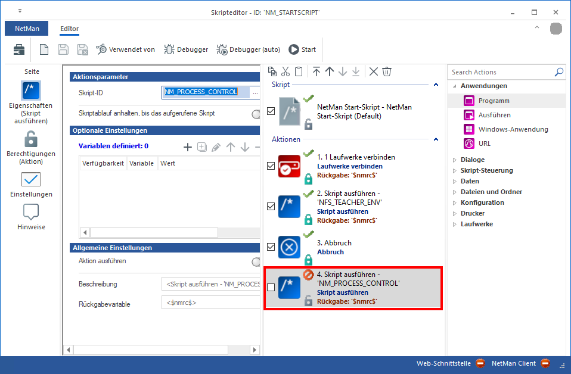Expand the Dialoge category
This screenshot has height=374, width=571.
[x=455, y=160]
